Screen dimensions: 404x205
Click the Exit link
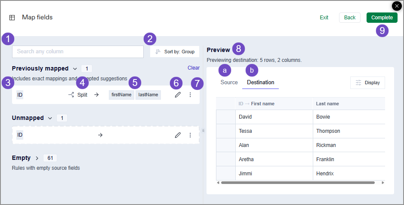[324, 18]
